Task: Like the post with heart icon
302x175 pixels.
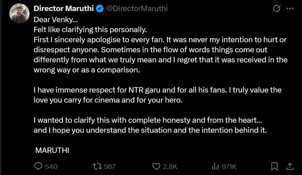Action: tap(156, 166)
